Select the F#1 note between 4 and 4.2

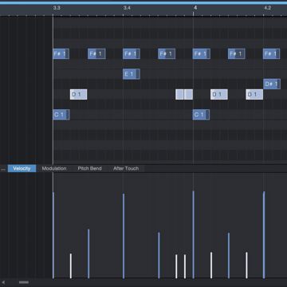(237, 54)
